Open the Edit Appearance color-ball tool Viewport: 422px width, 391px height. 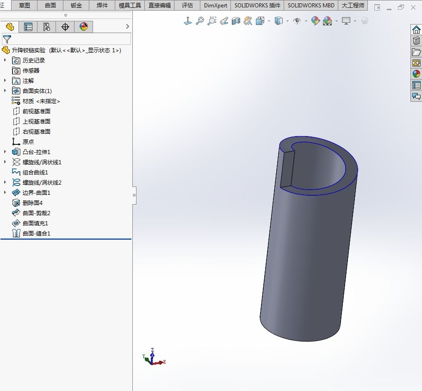click(x=316, y=21)
